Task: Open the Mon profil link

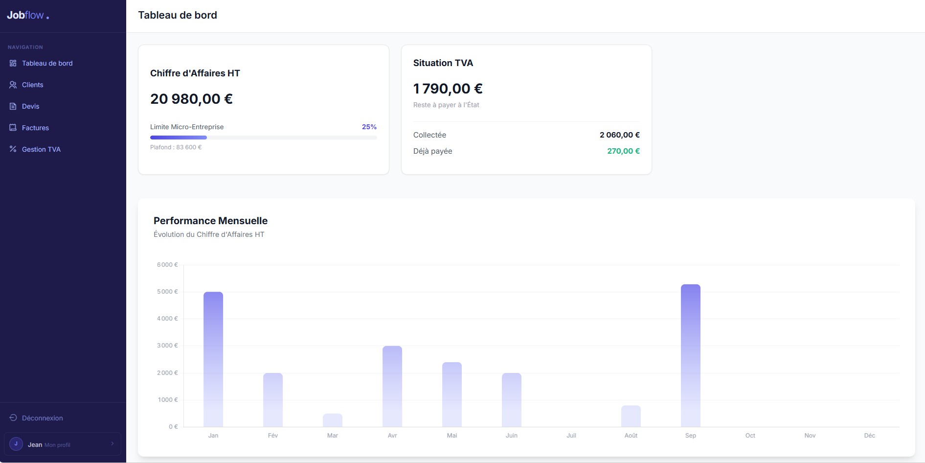Action: [57, 445]
